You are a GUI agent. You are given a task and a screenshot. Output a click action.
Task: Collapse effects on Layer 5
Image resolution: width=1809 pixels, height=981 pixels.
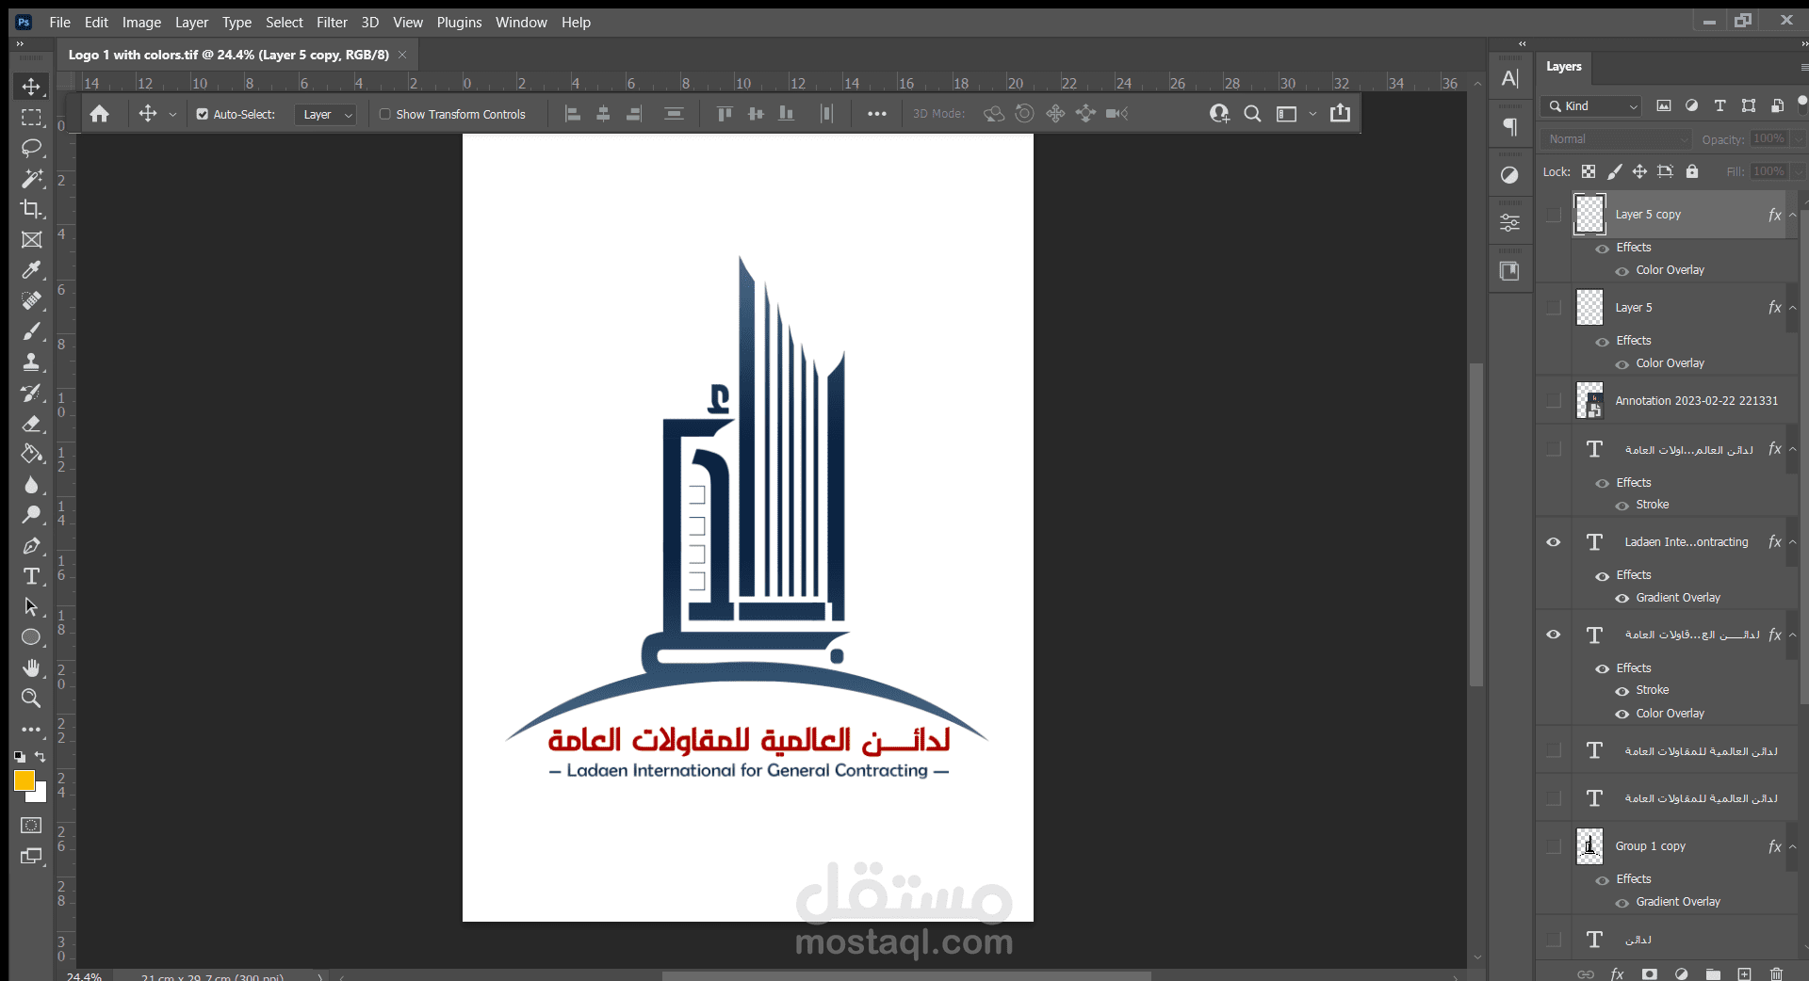point(1793,308)
